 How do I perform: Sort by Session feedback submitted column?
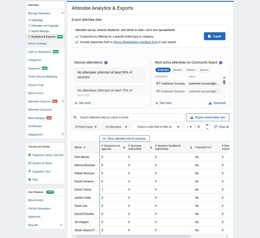(x=191, y=147)
